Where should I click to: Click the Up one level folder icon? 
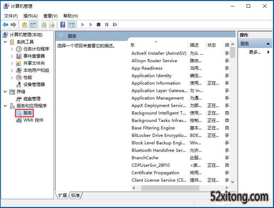pos(25,25)
